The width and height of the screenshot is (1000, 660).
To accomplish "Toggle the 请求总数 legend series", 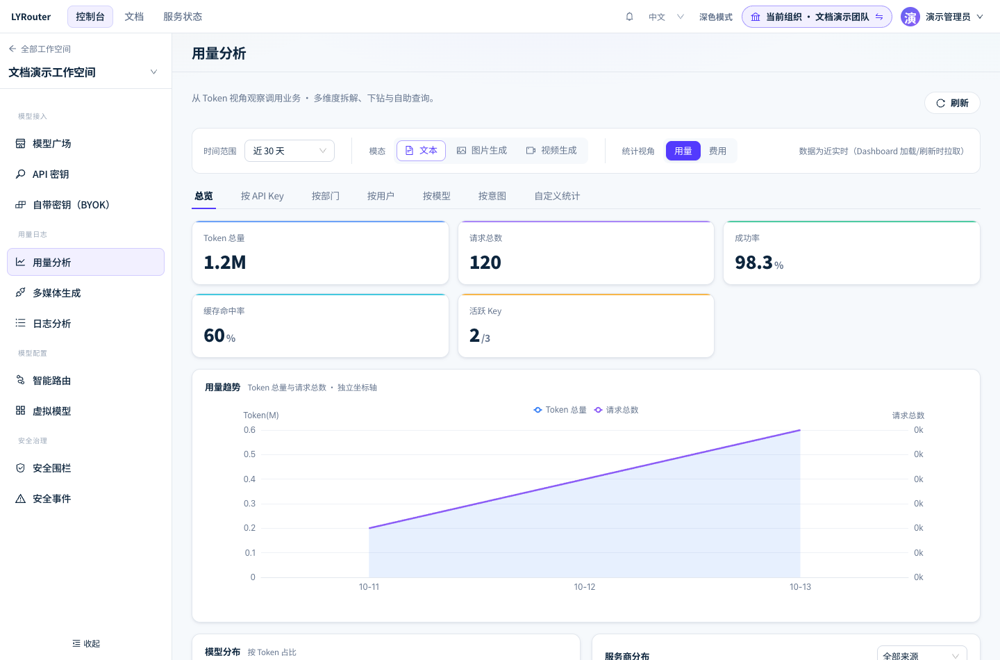I will coord(617,410).
